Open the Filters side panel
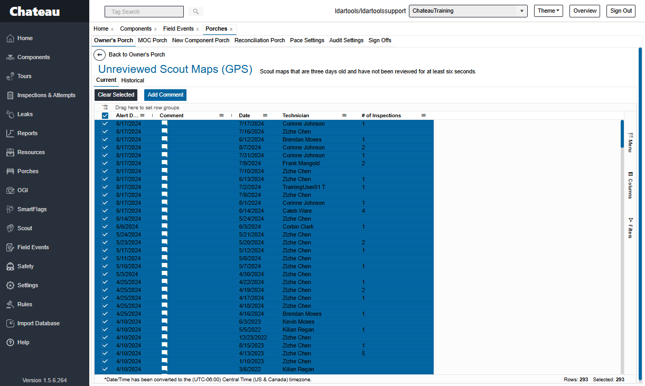Viewport: 645px width, 386px height. (630, 228)
